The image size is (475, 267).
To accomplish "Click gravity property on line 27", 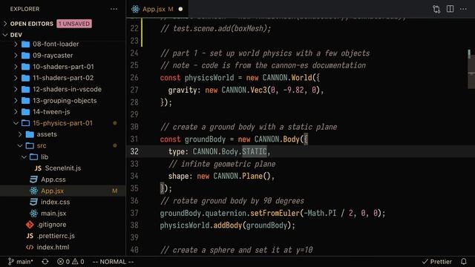I will pyautogui.click(x=183, y=90).
